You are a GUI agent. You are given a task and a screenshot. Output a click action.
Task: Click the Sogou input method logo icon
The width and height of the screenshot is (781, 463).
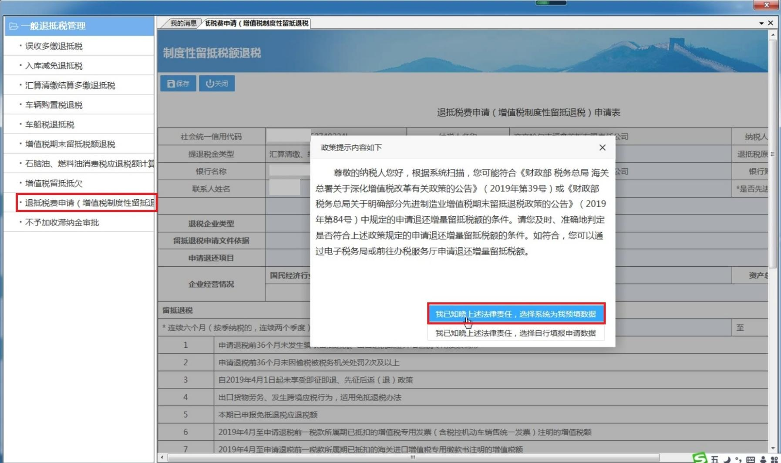(x=700, y=458)
